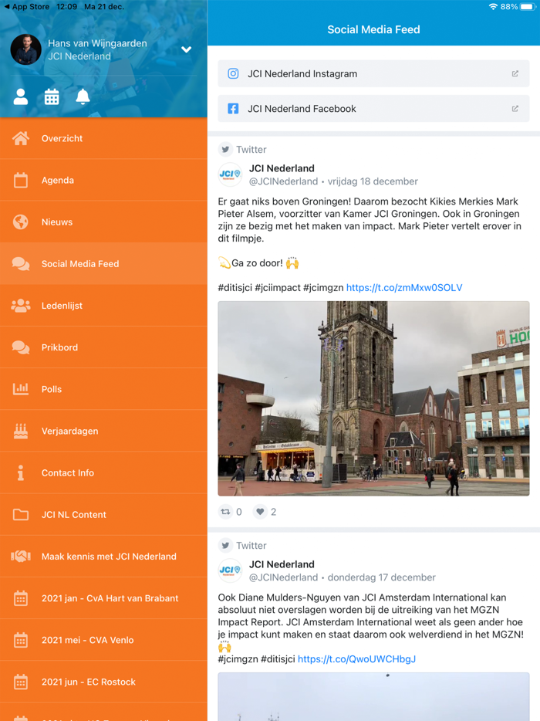Open Prikbord menu entry
Screen dimensions: 540x721
(103, 347)
